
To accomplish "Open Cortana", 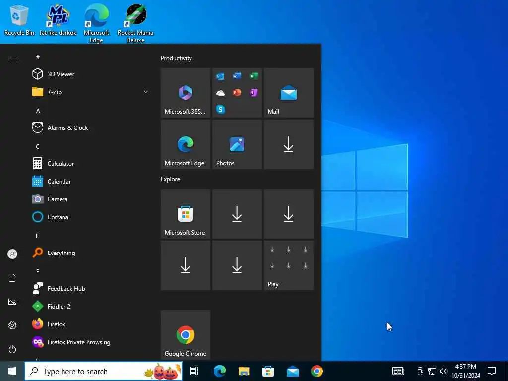I will (91, 217).
